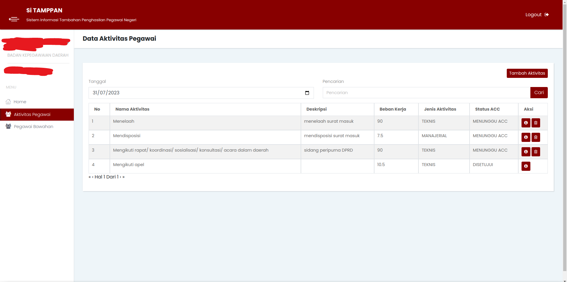Open the Aktivitas Pegawai menu
The image size is (567, 282).
pos(37,114)
